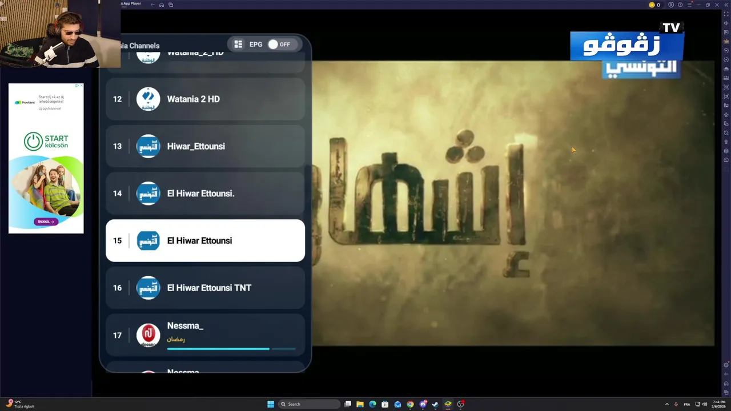Image resolution: width=731 pixels, height=411 pixels.
Task: Click the side toolbar play/record icon
Action: pos(726,32)
